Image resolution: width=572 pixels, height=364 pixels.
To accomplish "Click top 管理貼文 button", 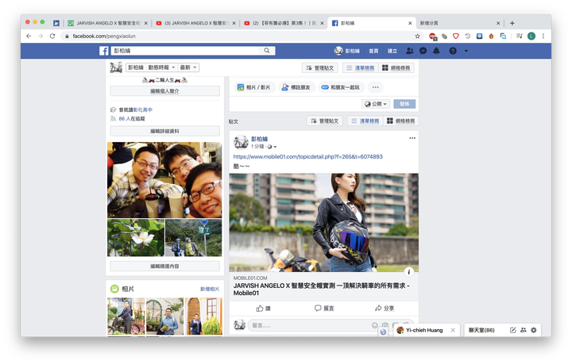I will click(x=320, y=68).
